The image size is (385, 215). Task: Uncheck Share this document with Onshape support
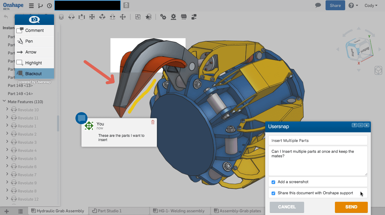point(273,193)
